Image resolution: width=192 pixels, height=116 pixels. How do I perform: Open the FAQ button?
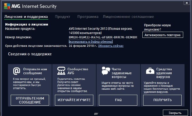click(118, 100)
